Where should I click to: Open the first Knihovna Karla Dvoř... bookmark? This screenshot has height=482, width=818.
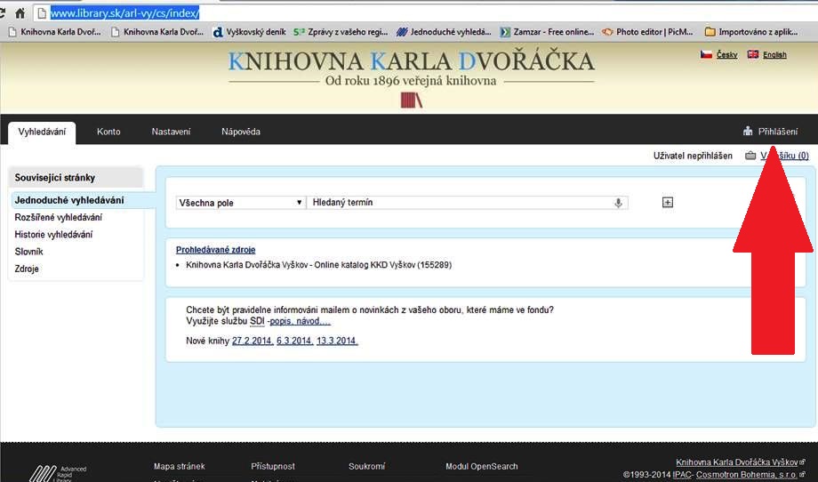(x=55, y=32)
